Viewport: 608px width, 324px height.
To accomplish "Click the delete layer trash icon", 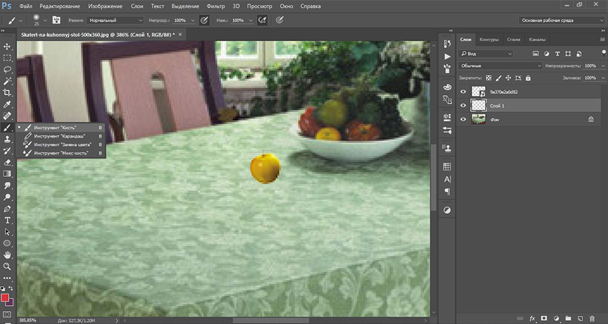I will tap(592, 318).
